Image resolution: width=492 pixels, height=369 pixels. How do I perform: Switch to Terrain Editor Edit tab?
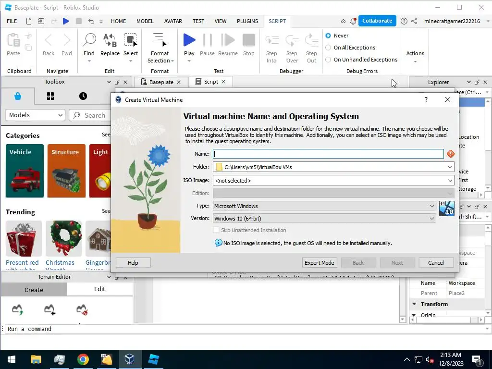point(99,289)
